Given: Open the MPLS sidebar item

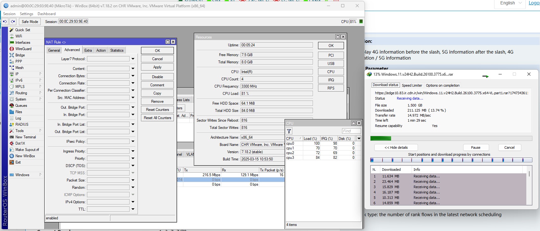Looking at the screenshot, I should tap(20, 87).
